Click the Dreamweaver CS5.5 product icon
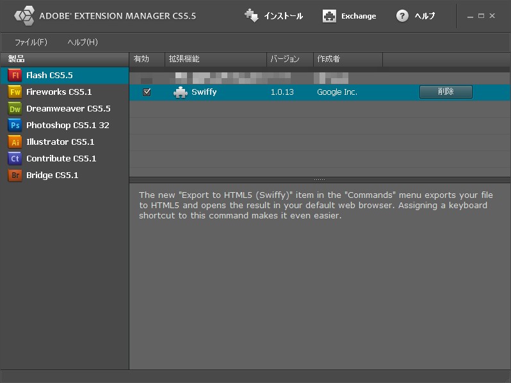This screenshot has width=511, height=383. pyautogui.click(x=15, y=109)
